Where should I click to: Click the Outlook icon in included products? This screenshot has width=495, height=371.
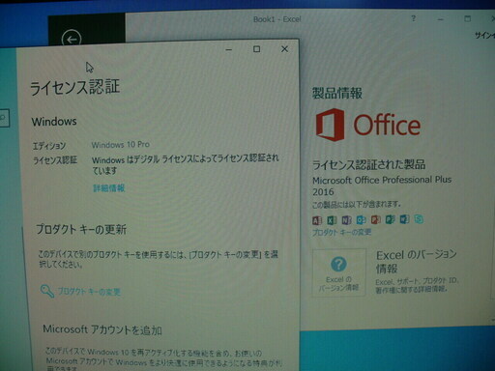[x=362, y=220]
